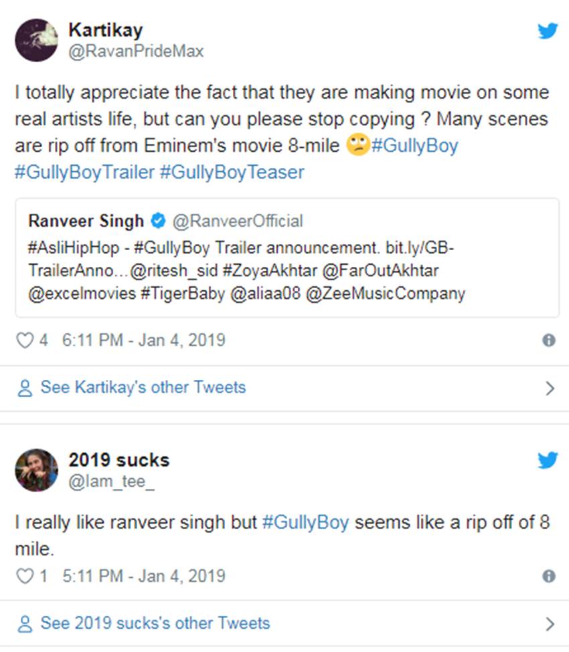Click Twitter bird icon on Kartikay's tweet
The height and width of the screenshot is (652, 569).
coord(548,31)
